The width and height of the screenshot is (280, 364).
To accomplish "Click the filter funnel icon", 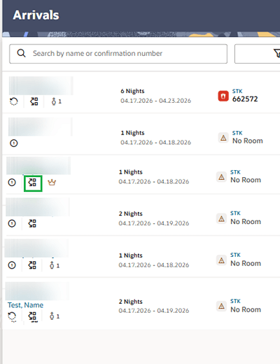I will 277,54.
